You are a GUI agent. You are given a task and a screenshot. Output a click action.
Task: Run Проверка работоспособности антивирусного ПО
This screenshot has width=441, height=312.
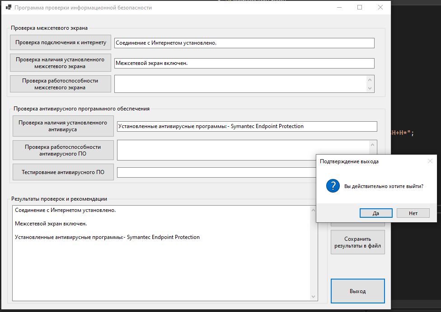point(63,150)
